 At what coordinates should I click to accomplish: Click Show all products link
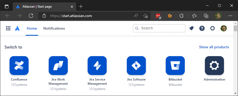pos(214,47)
